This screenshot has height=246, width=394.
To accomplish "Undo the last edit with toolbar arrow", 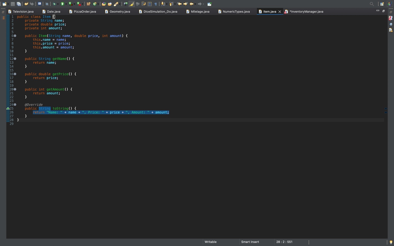I will 26,4.
